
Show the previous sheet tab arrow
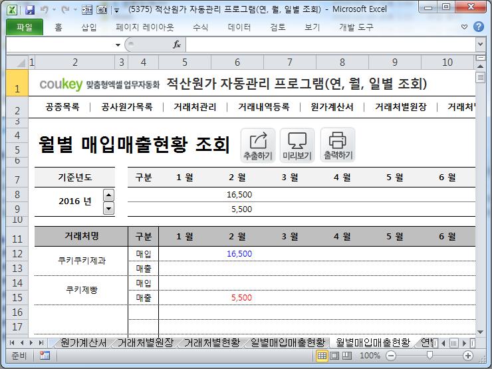click(22, 342)
